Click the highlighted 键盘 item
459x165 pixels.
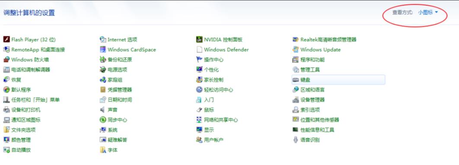click(x=338, y=79)
